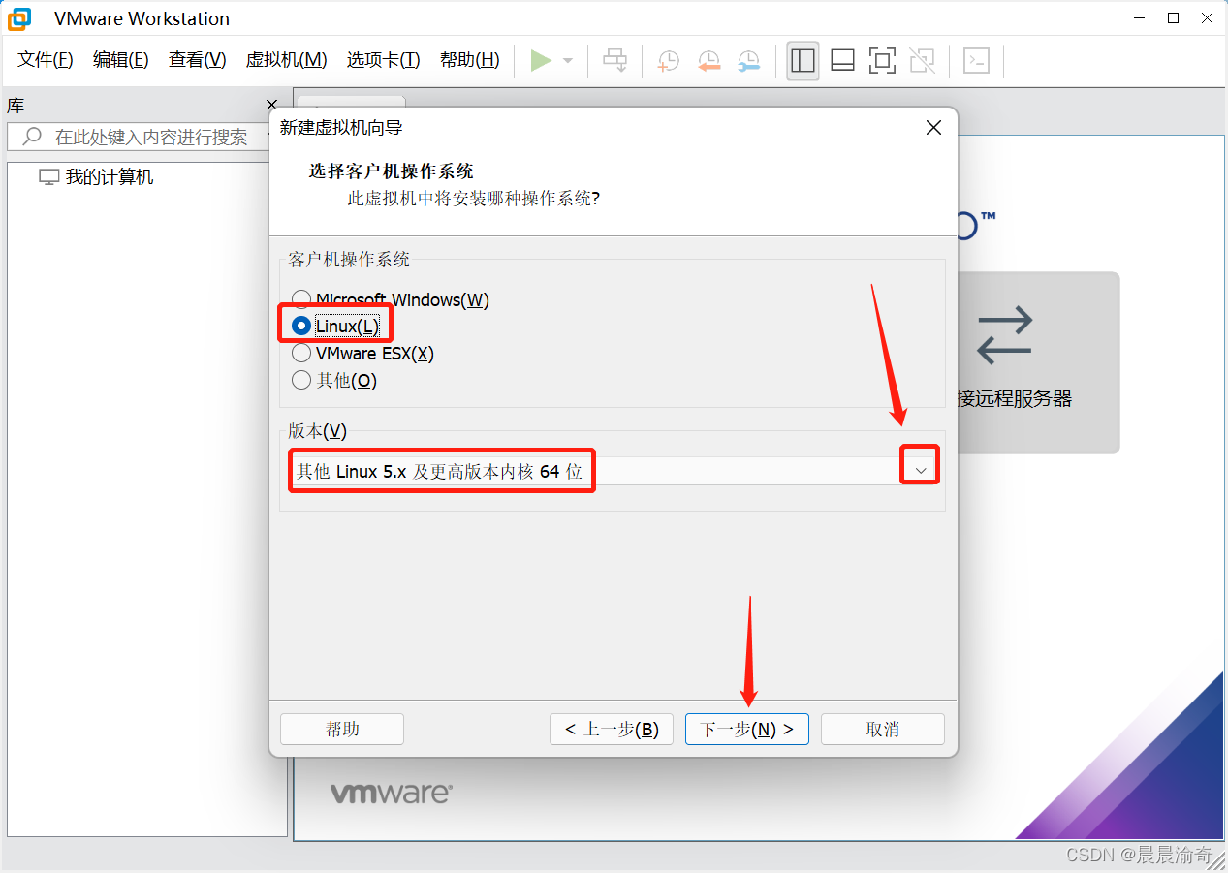Viewport: 1228px width, 873px height.
Task: Select the VMware ESX(X) radio button
Action: click(301, 354)
